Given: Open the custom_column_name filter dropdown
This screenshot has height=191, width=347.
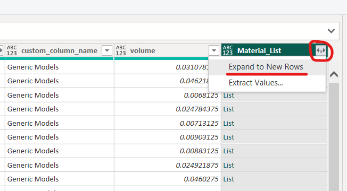Looking at the screenshot, I should pos(107,50).
